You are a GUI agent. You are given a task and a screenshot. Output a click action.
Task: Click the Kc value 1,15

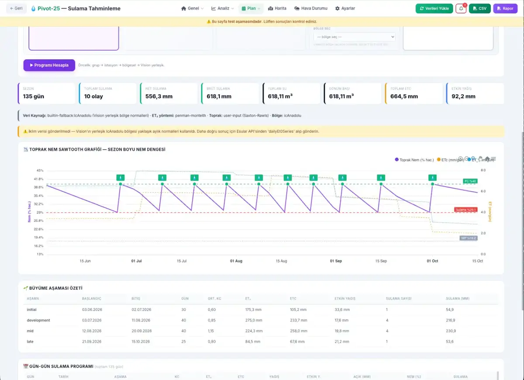[x=212, y=331]
